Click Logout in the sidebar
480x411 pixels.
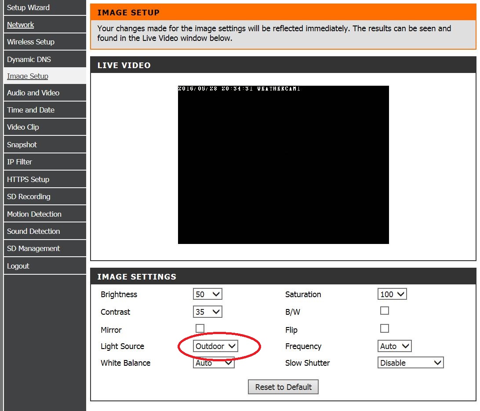(18, 266)
